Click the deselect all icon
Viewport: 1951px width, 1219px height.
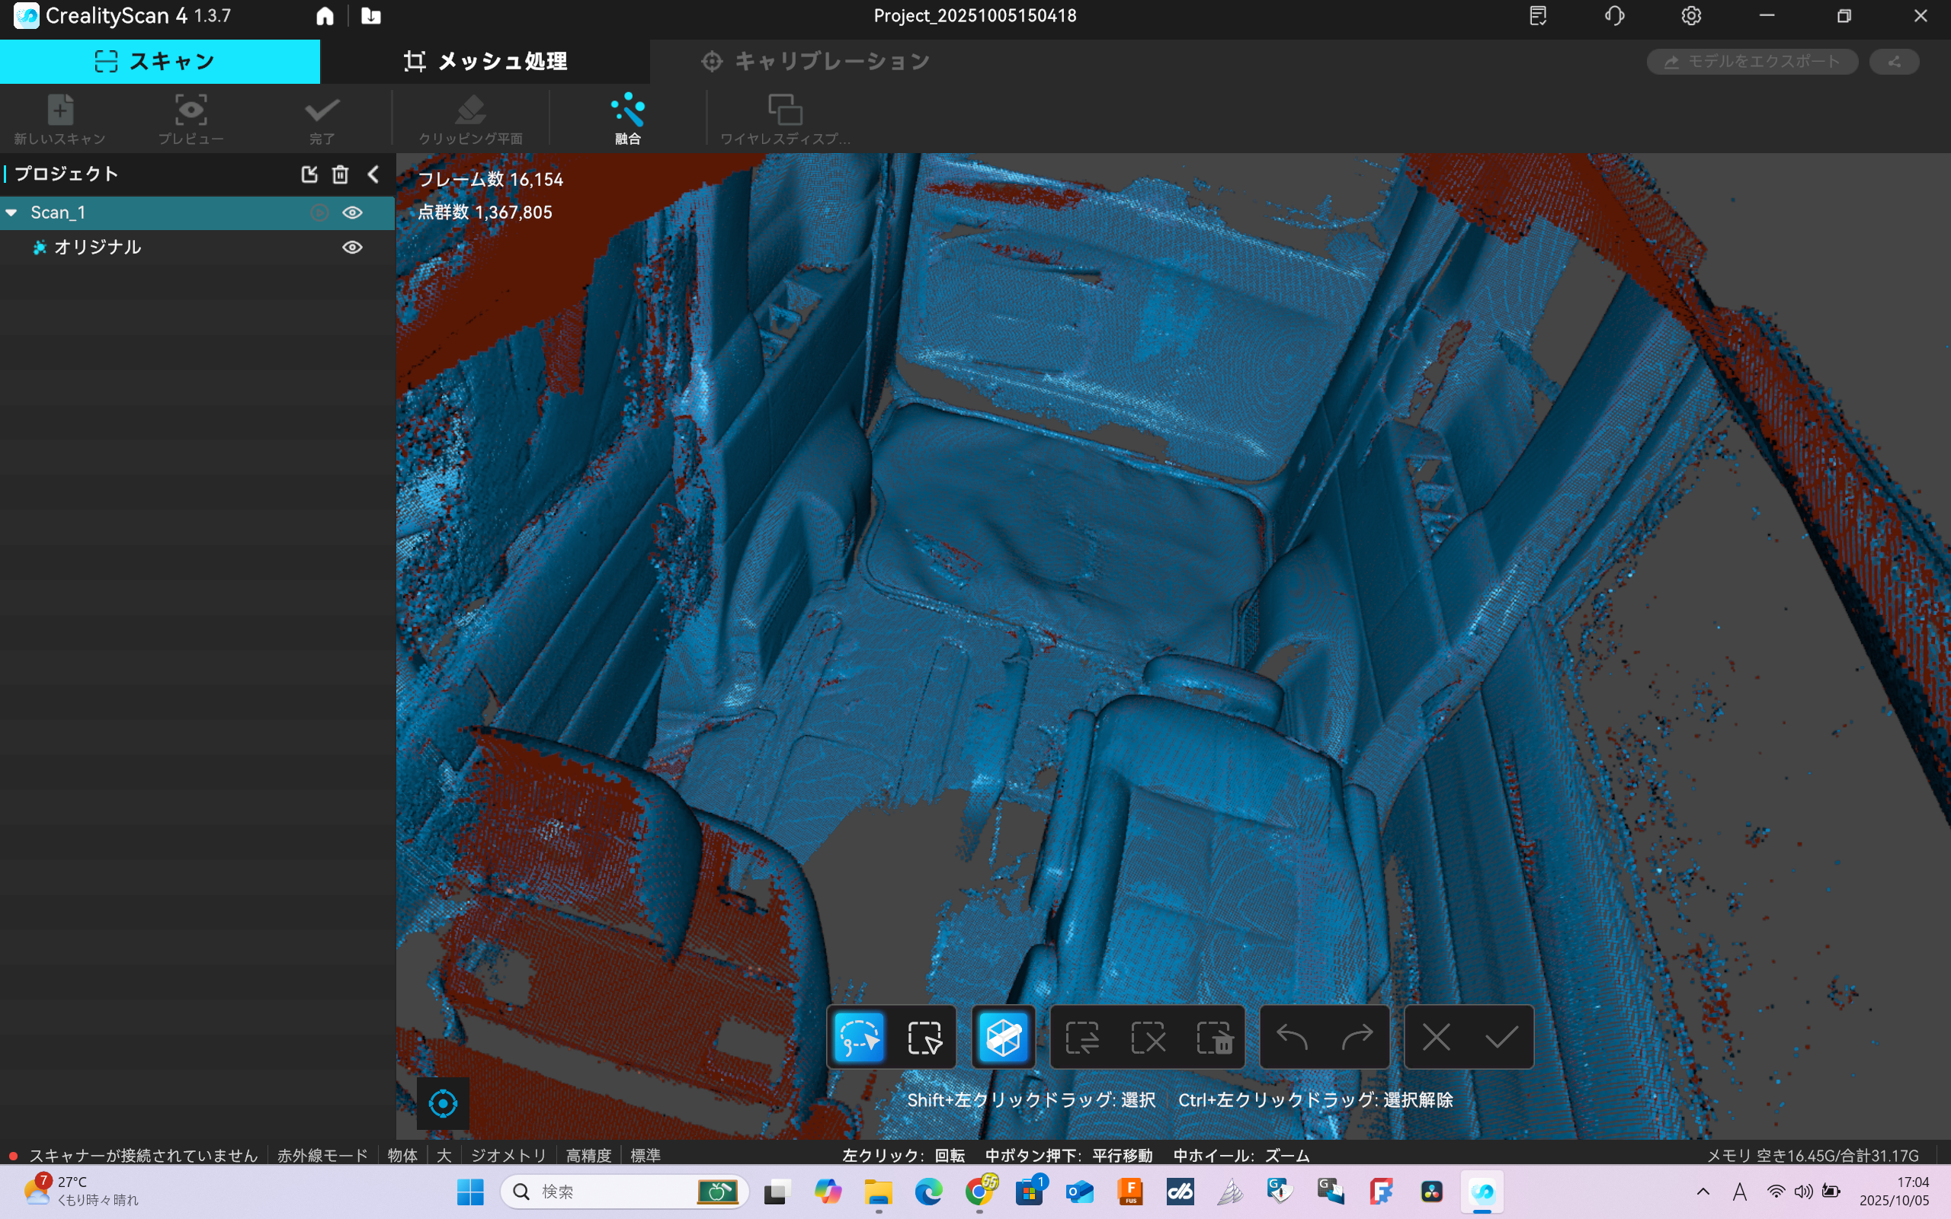[1147, 1037]
